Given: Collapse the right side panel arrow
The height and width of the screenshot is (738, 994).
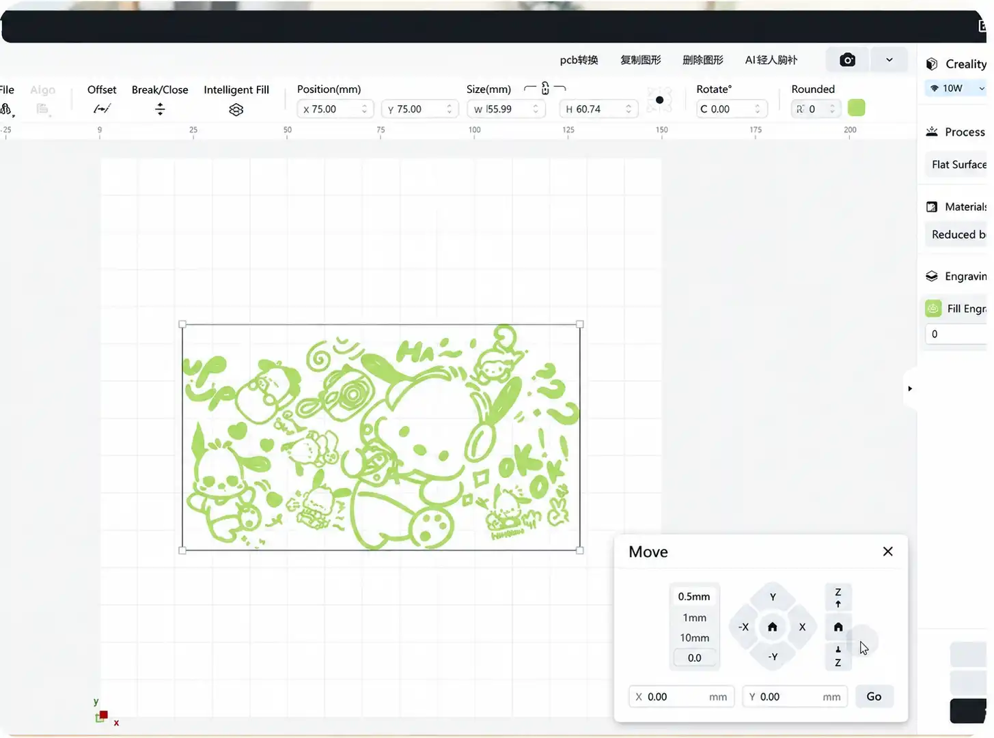Looking at the screenshot, I should [910, 388].
